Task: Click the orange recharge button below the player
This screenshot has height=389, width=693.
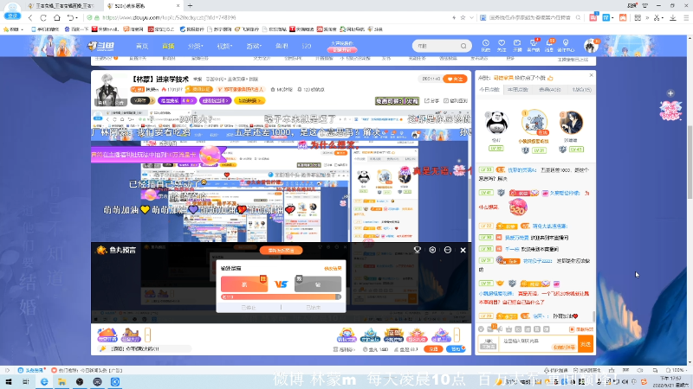Action: (x=432, y=349)
